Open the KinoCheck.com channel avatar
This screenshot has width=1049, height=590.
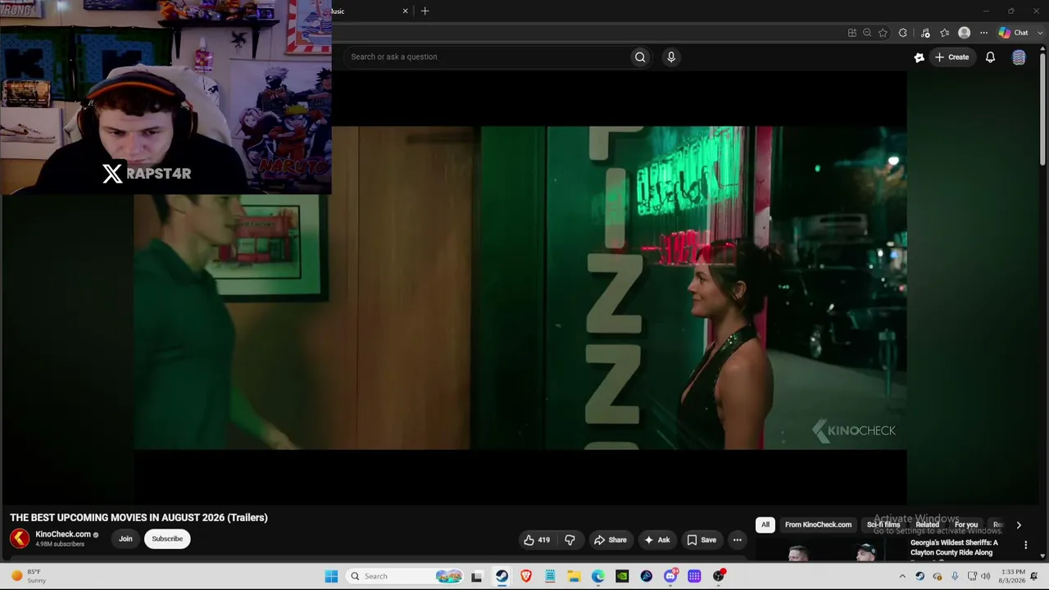click(20, 538)
